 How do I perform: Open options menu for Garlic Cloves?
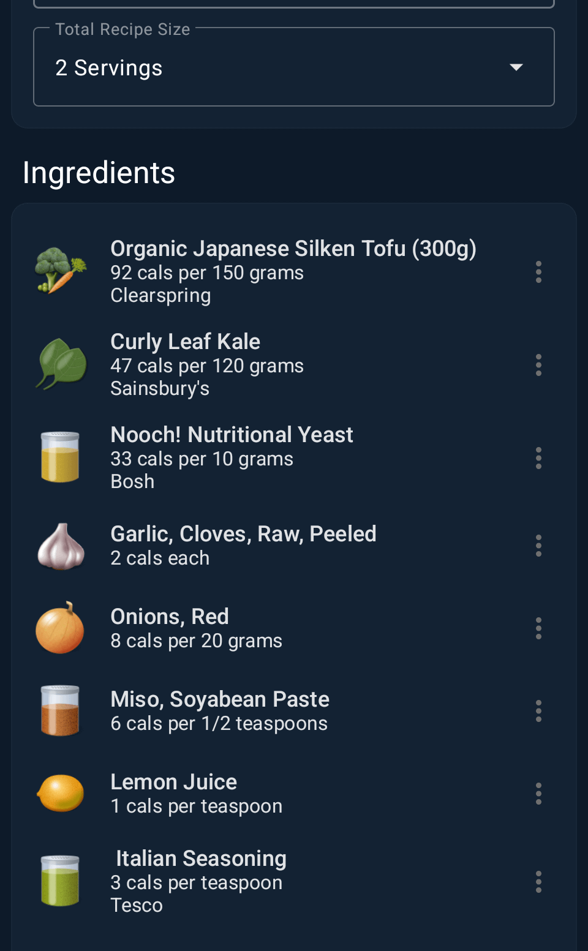pyautogui.click(x=538, y=546)
